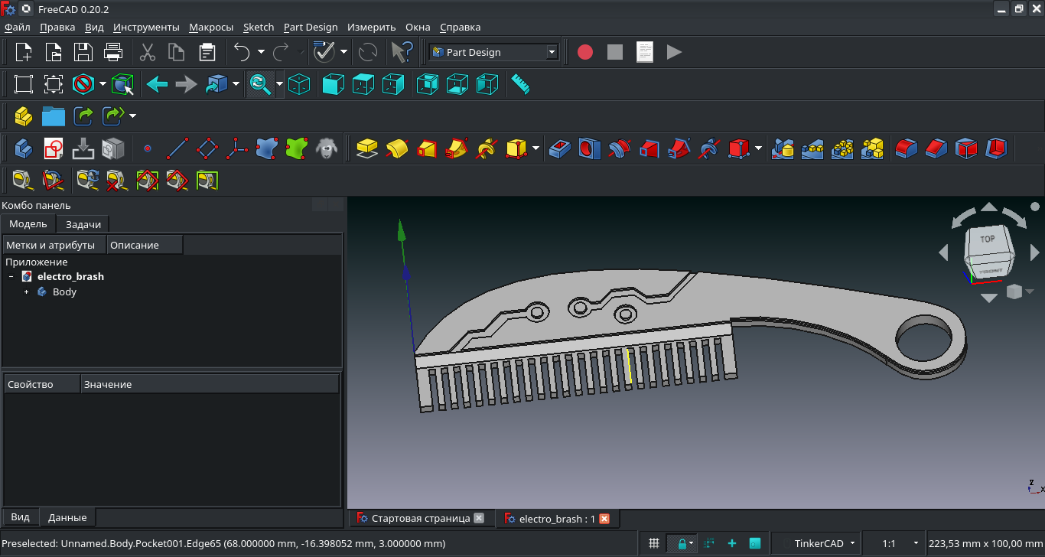Viewport: 1045px width, 557px height.
Task: Toggle the Measure Toggle Delta icon
Action: click(207, 180)
